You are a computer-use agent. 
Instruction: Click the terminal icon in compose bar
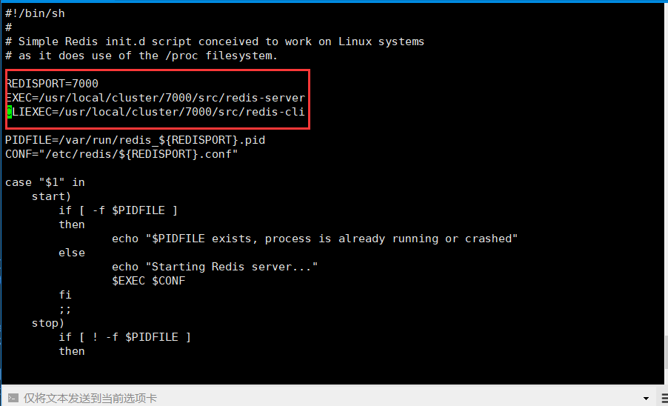13,398
